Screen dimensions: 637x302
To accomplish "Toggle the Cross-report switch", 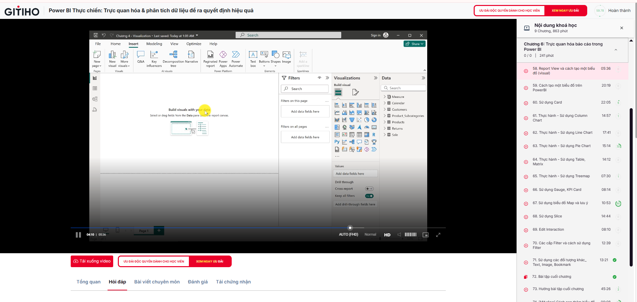I will [x=369, y=189].
